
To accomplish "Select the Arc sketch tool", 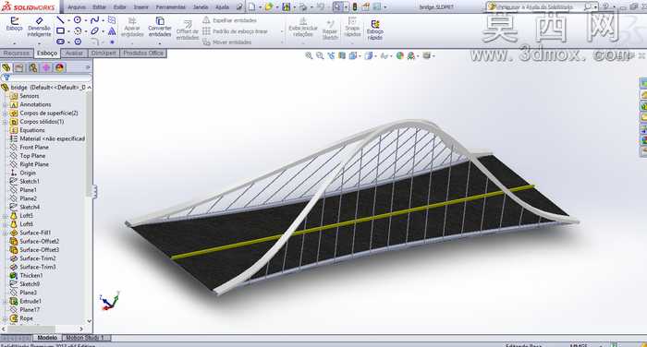I will pyautogui.click(x=78, y=30).
